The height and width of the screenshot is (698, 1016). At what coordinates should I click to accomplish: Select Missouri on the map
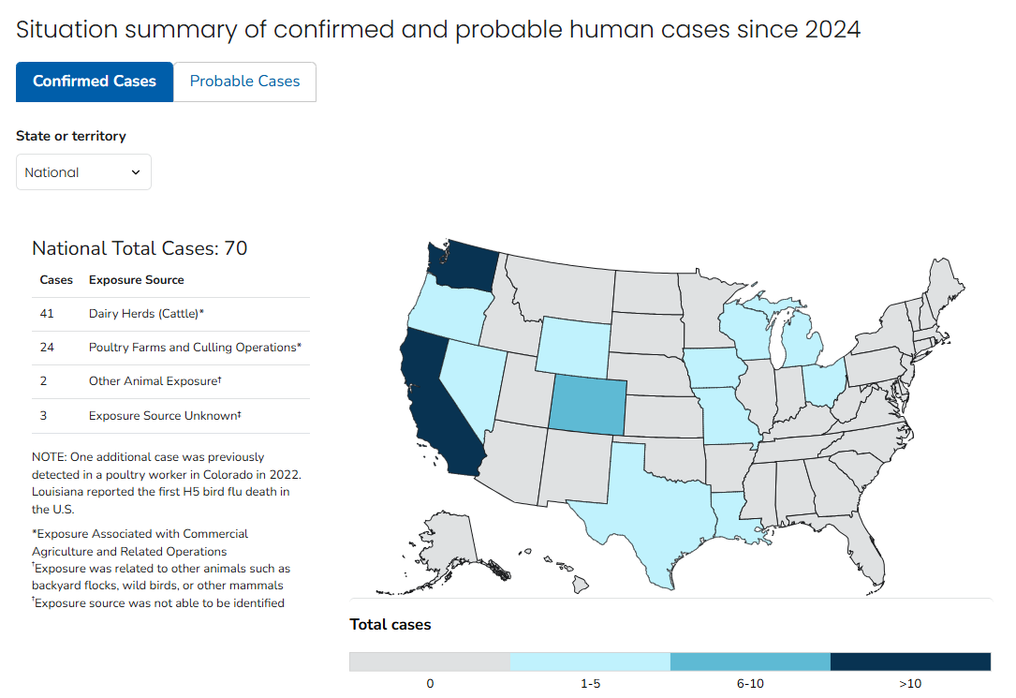726,415
